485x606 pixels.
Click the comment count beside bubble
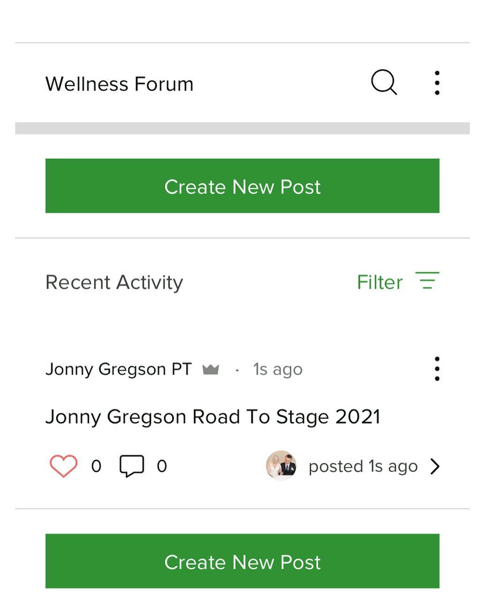pos(162,466)
